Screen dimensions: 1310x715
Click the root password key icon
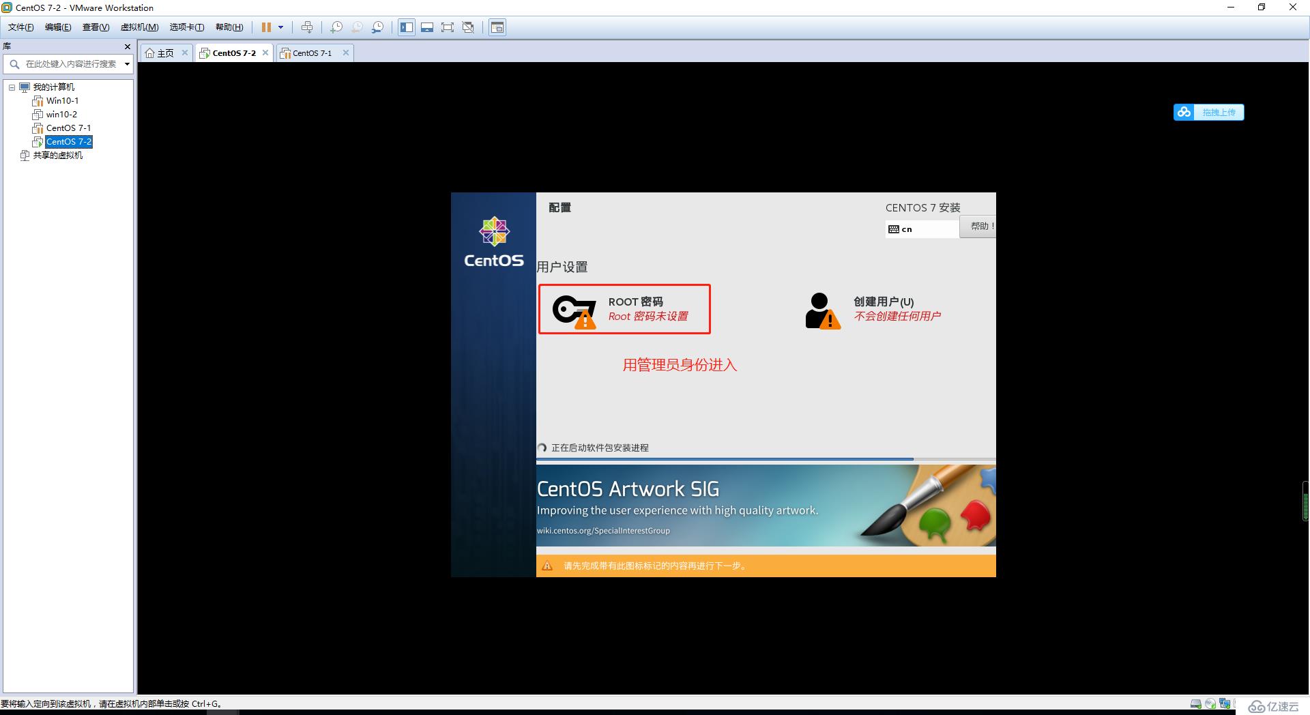click(x=574, y=311)
